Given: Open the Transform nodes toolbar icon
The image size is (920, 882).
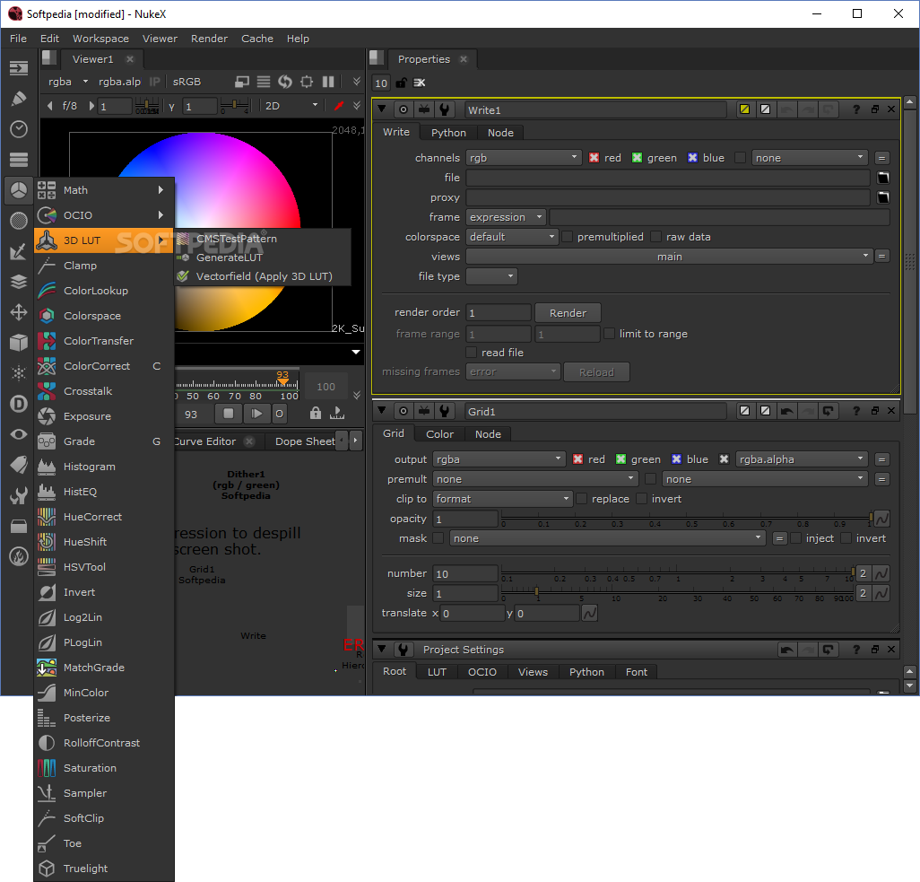Looking at the screenshot, I should click(19, 312).
